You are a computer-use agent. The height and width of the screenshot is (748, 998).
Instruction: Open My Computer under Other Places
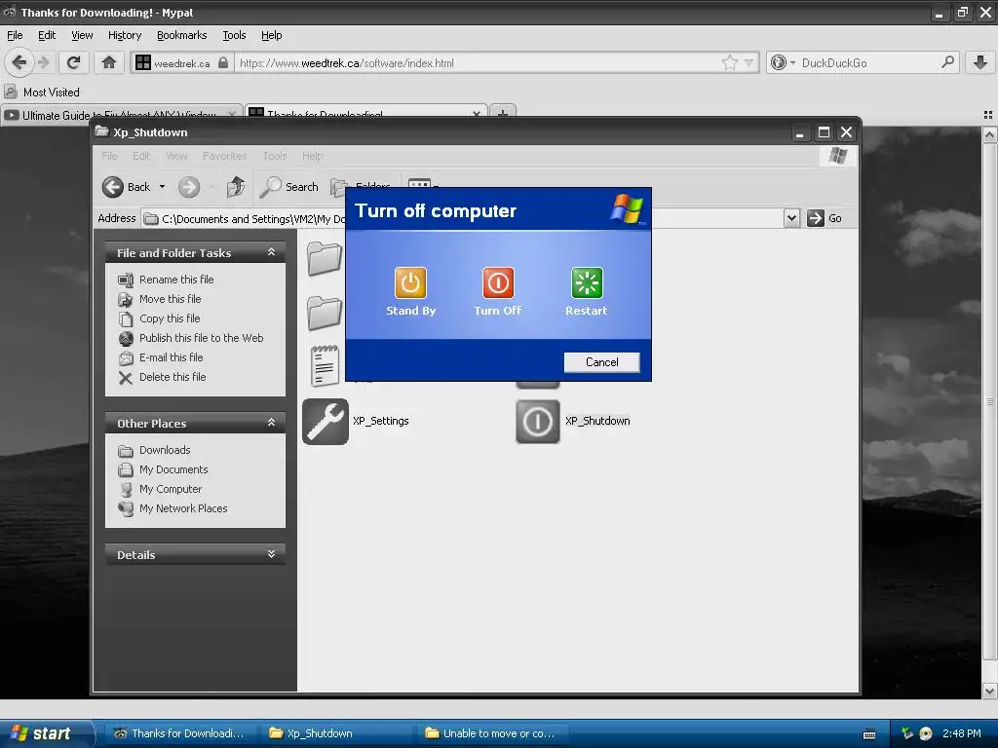(171, 489)
